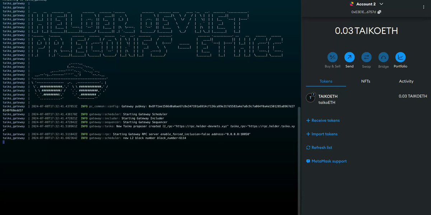Click the chat icon beside MetaMask support
The width and height of the screenshot is (431, 215).
click(x=308, y=161)
